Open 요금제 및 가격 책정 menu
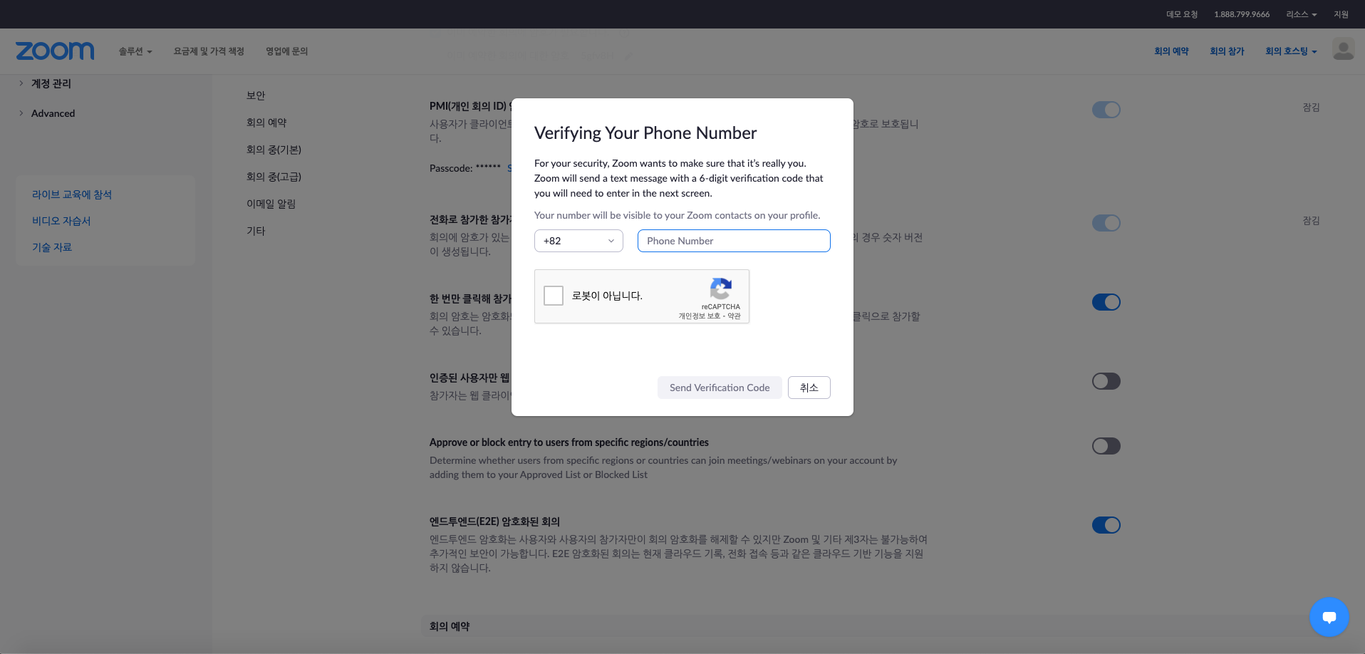 point(209,51)
